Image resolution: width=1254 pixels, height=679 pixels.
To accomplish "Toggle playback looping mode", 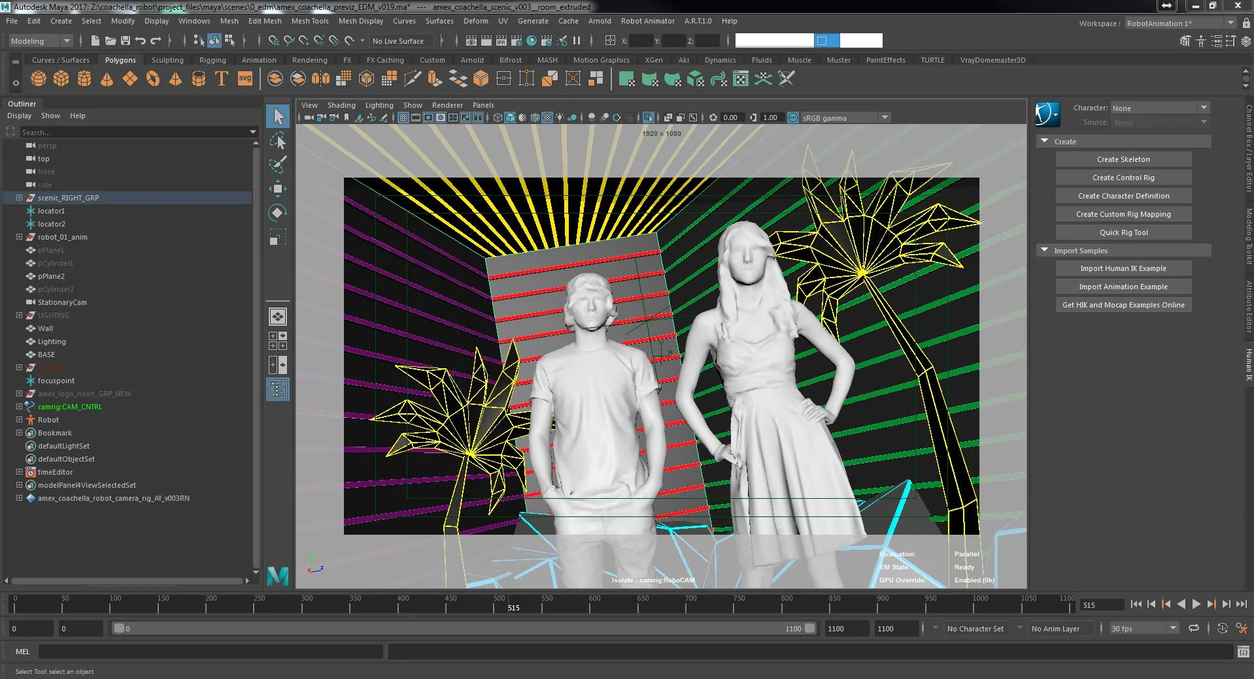I will click(x=1194, y=629).
